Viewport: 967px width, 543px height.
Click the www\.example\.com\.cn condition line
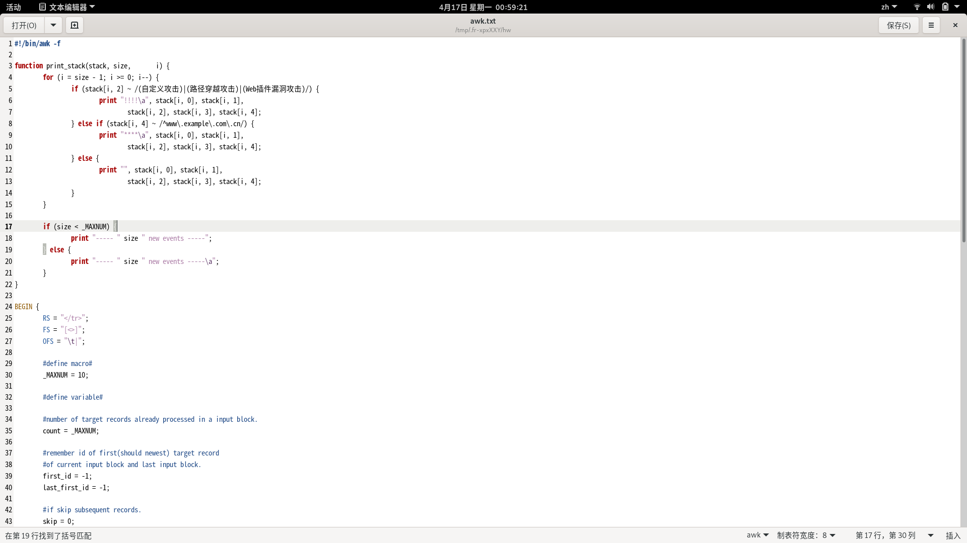click(163, 124)
